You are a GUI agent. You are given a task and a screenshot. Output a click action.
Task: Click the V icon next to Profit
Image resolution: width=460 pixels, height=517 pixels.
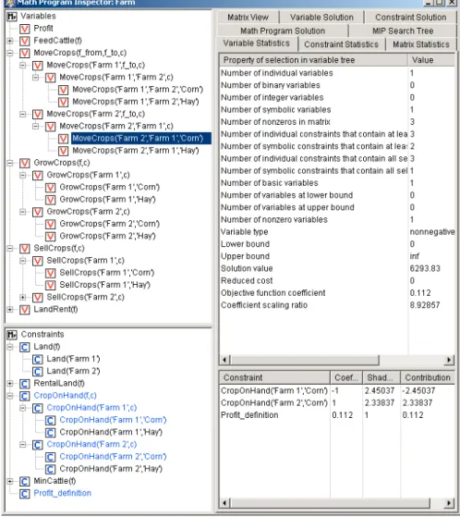[x=25, y=29]
